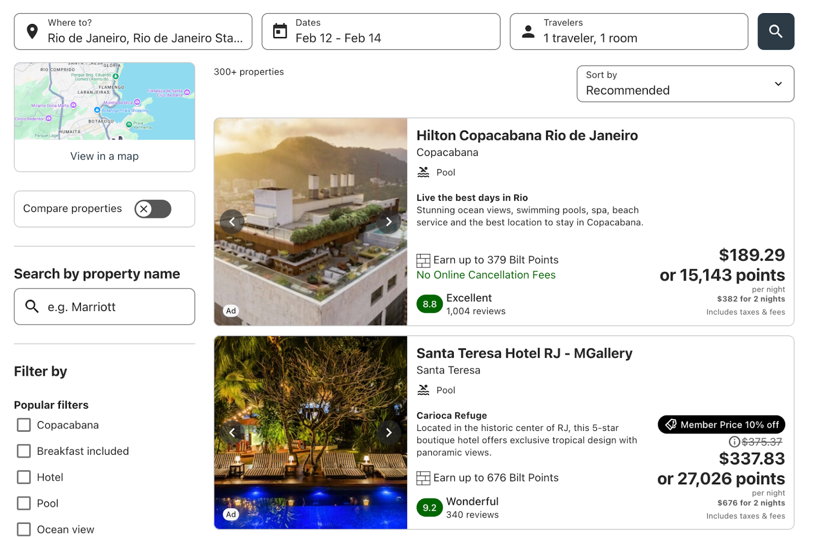Click the magnifying glass search button
Viewport: 813px width, 537px height.
click(775, 31)
